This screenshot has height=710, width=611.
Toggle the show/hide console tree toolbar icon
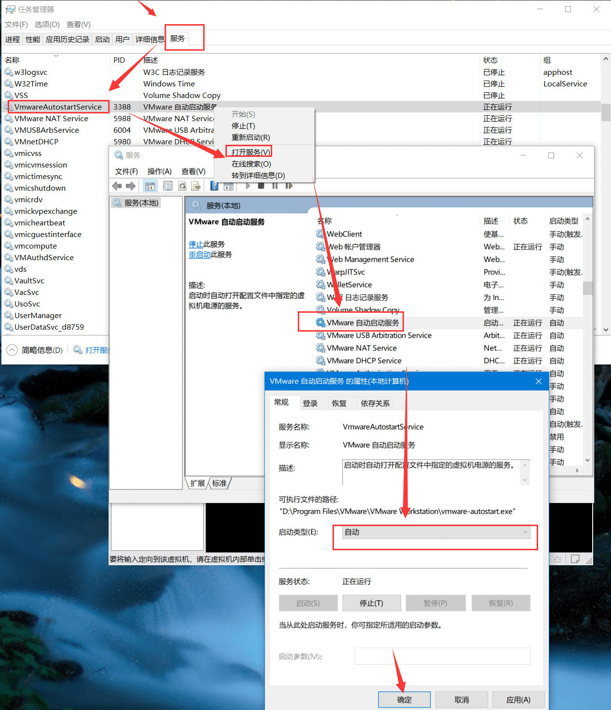150,186
